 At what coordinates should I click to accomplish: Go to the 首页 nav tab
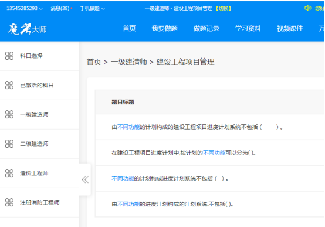click(129, 28)
